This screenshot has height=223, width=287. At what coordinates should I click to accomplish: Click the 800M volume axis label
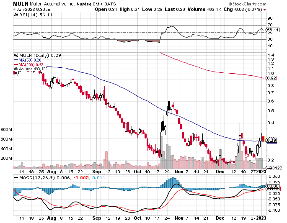coord(6,130)
